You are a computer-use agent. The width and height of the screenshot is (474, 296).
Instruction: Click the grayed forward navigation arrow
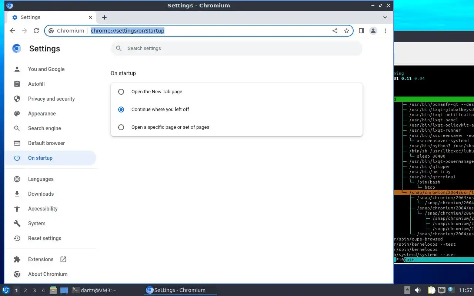coord(24,31)
